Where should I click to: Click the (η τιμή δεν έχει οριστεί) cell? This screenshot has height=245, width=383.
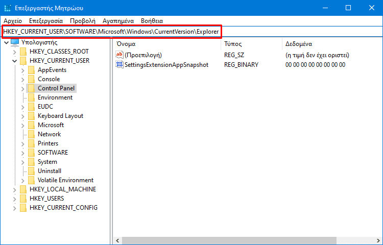(317, 55)
